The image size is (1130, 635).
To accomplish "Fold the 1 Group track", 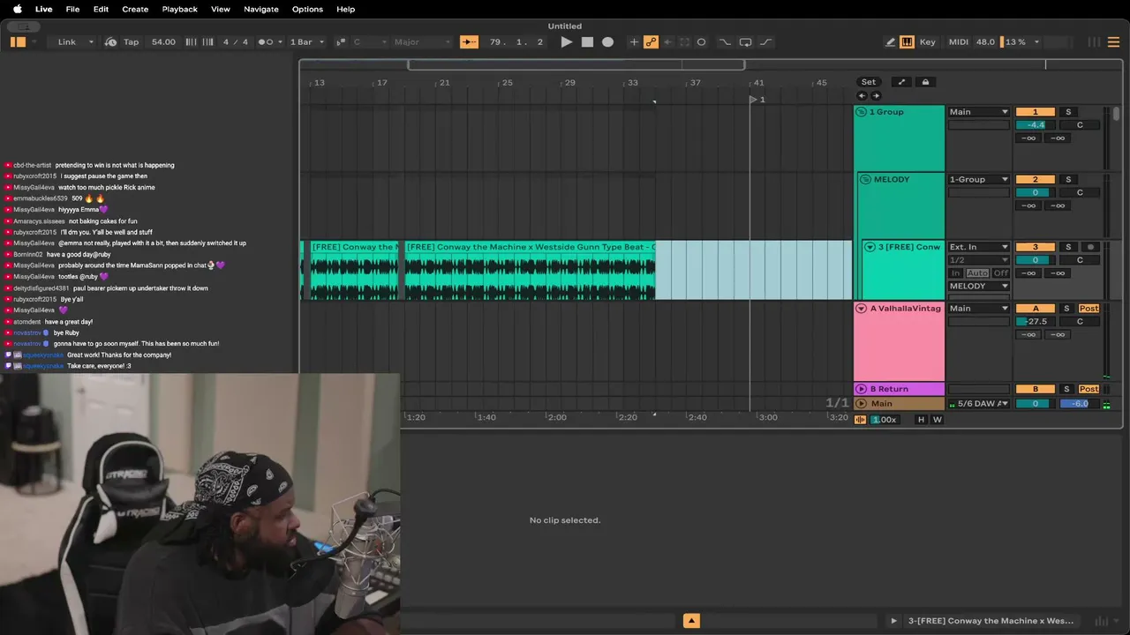I will pyautogui.click(x=862, y=112).
